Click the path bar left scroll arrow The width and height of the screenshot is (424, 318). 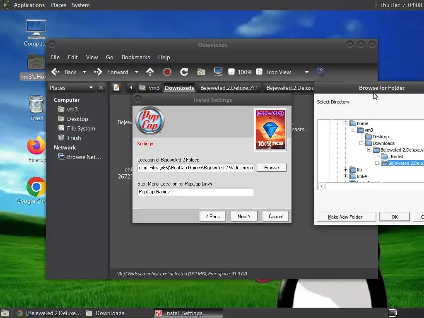point(131,88)
